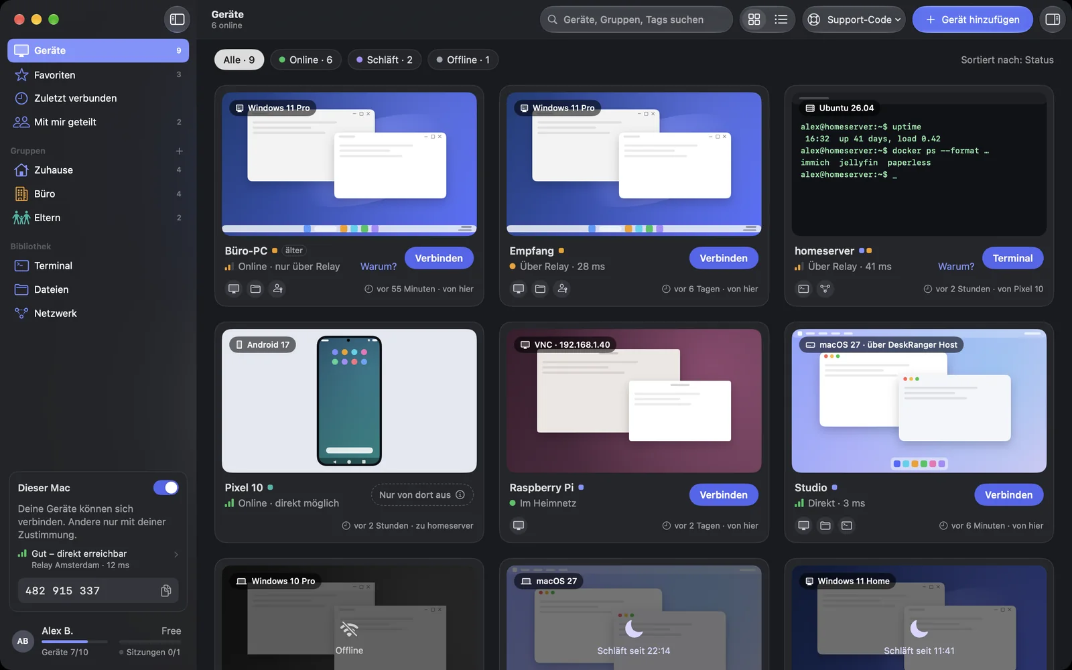Viewport: 1072px width, 670px height.
Task: Open the Ubuntu 26.04 terminal preview thumbnail
Action: [x=919, y=164]
